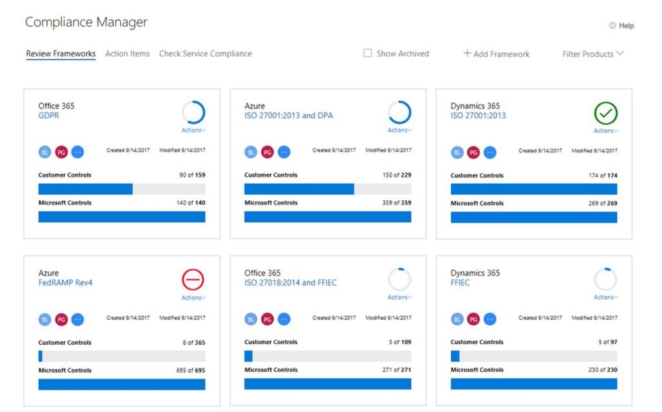This screenshot has width=662, height=412.
Task: Click the Dynamics 365 FFIEC progress ring icon
Action: [x=605, y=279]
